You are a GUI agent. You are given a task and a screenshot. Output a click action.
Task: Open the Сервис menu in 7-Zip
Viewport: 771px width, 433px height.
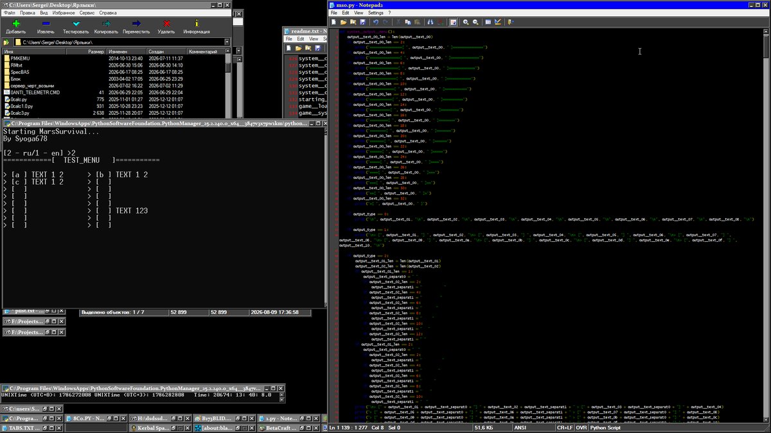(88, 12)
